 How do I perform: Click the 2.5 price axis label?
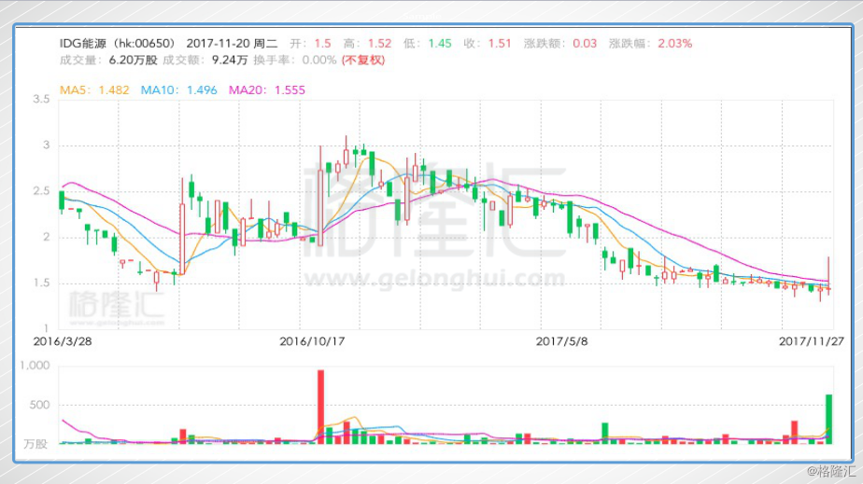(x=41, y=191)
